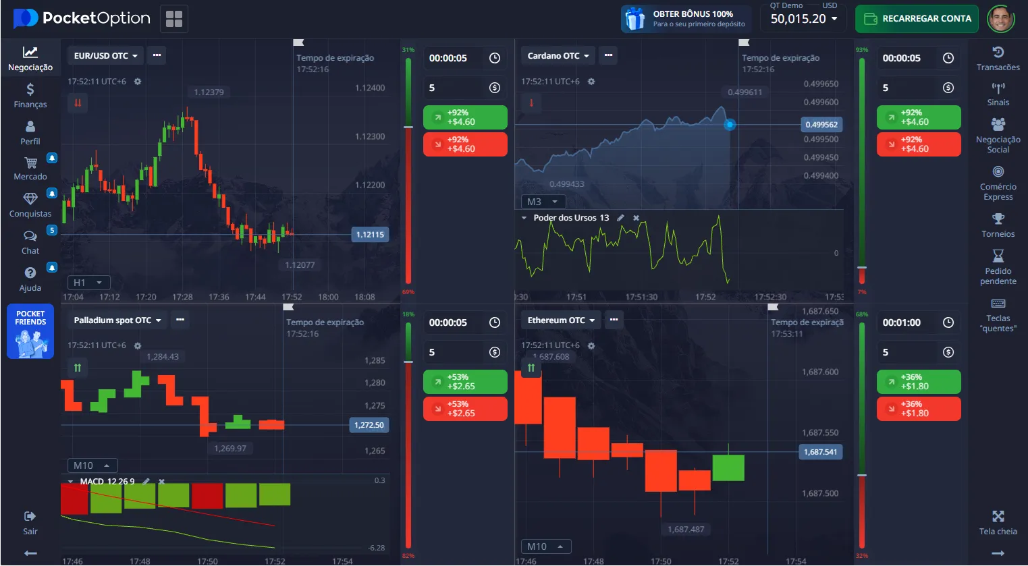Click the gift bonus icon
This screenshot has width=1028, height=566.
point(634,19)
